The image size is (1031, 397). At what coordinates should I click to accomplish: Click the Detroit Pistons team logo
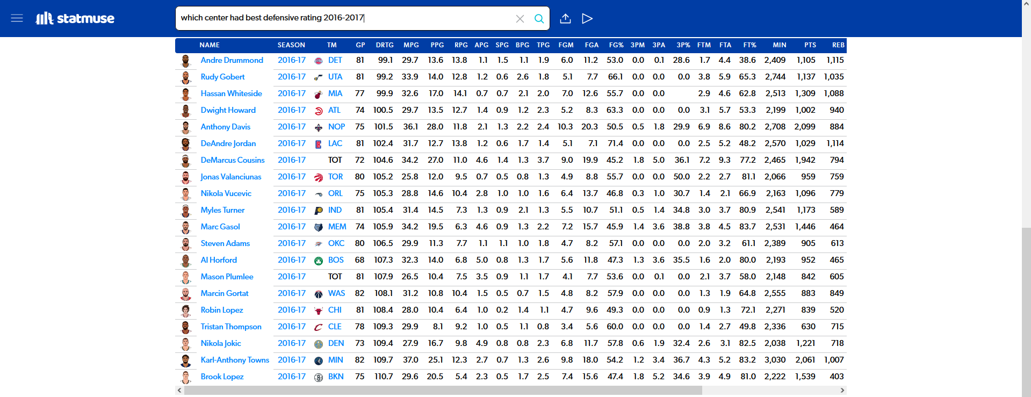click(x=319, y=61)
